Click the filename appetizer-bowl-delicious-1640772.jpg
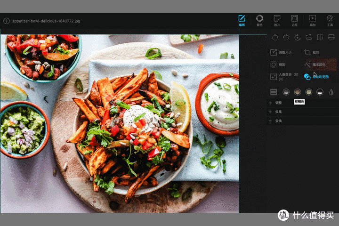Image resolution: width=339 pixels, height=226 pixels. [46, 21]
